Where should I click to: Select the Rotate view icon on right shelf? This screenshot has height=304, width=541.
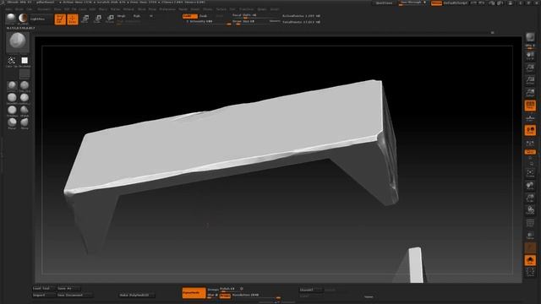530,210
